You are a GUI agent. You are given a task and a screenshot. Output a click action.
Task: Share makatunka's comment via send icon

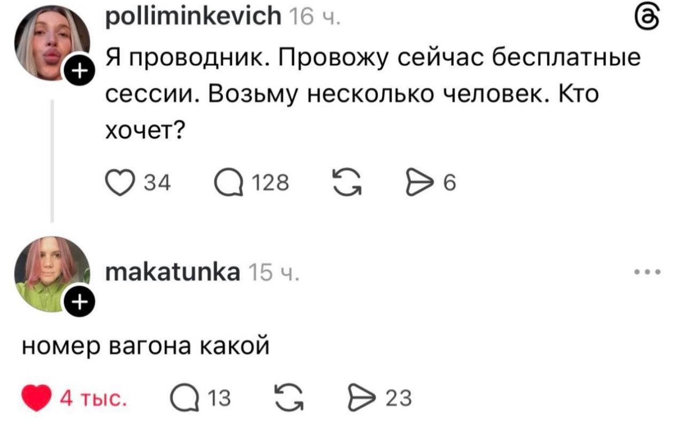coord(361,399)
